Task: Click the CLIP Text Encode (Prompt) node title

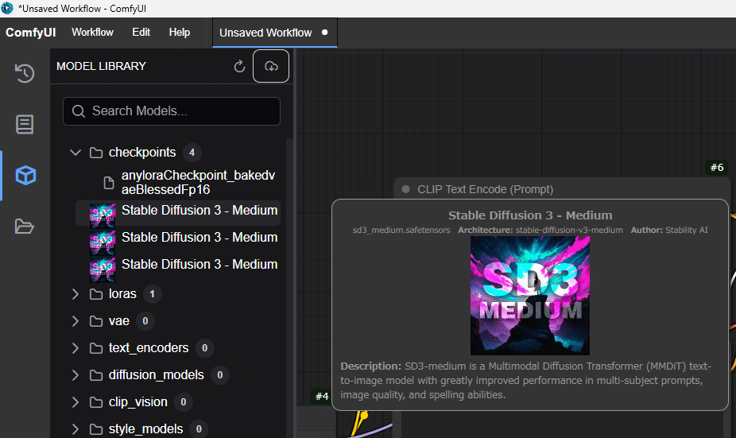Action: (486, 189)
